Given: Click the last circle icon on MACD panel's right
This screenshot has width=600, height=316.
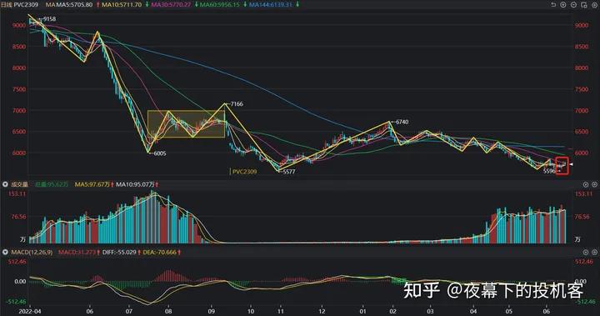Looking at the screenshot, I should 594,252.
